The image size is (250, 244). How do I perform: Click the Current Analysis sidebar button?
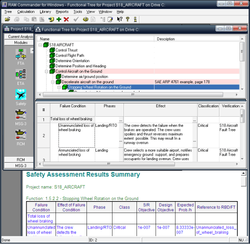[x=19, y=36]
